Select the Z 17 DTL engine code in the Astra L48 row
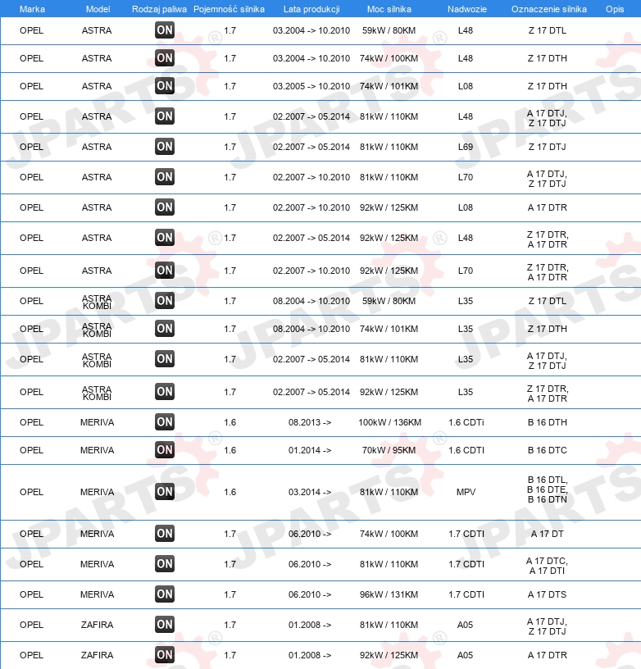Screen dimensions: 641x669 548,30
